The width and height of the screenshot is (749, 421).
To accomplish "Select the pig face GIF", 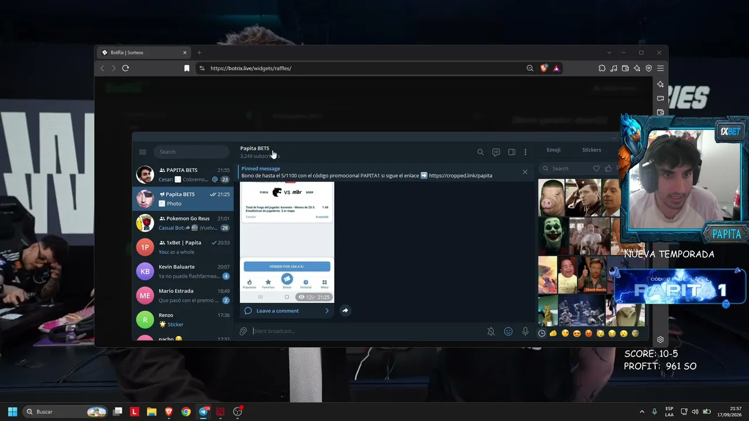I will click(x=551, y=198).
